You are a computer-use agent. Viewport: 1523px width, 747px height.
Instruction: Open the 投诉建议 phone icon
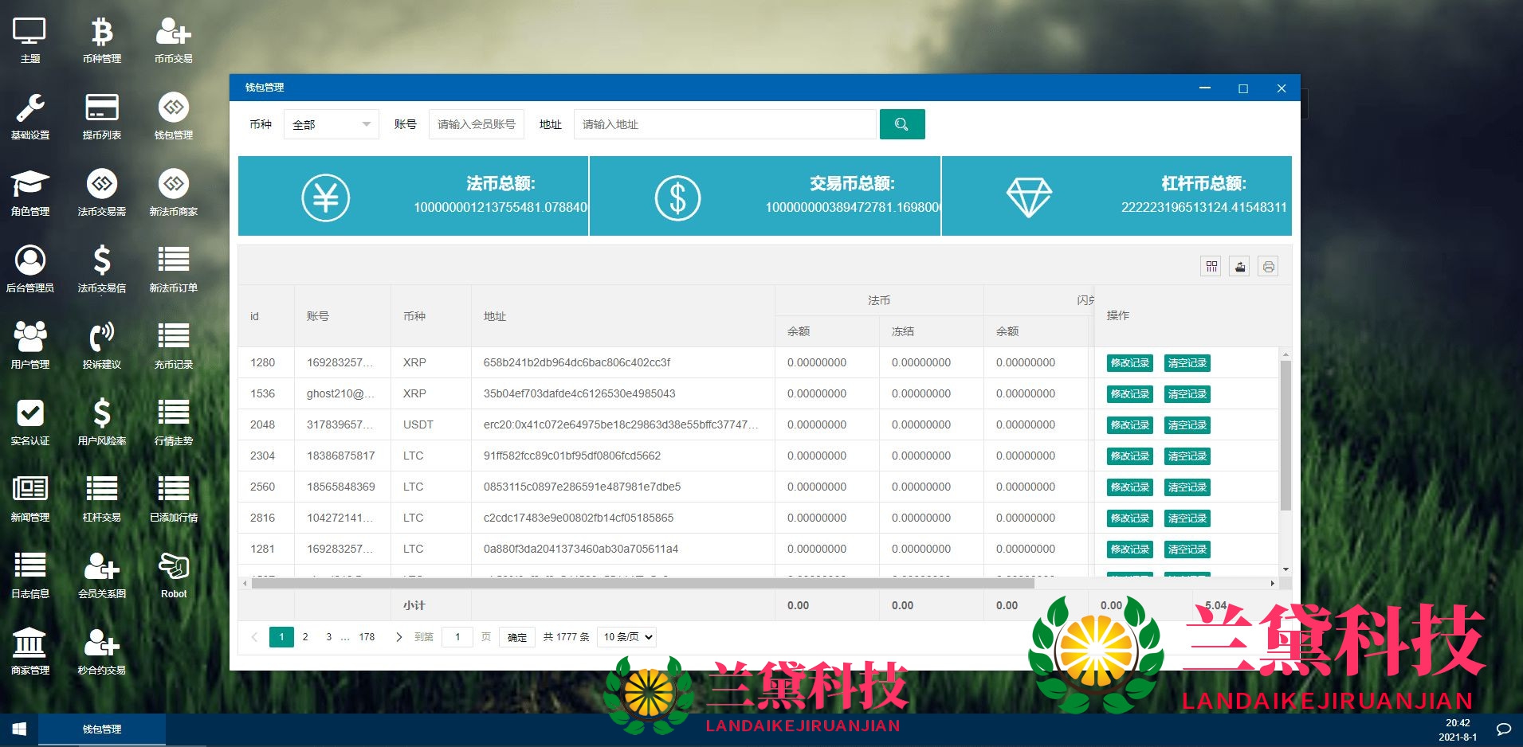click(x=102, y=345)
